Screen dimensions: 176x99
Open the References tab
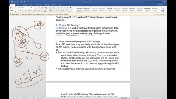(39, 5)
